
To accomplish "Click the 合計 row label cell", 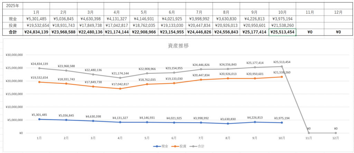I will [x=12, y=32].
